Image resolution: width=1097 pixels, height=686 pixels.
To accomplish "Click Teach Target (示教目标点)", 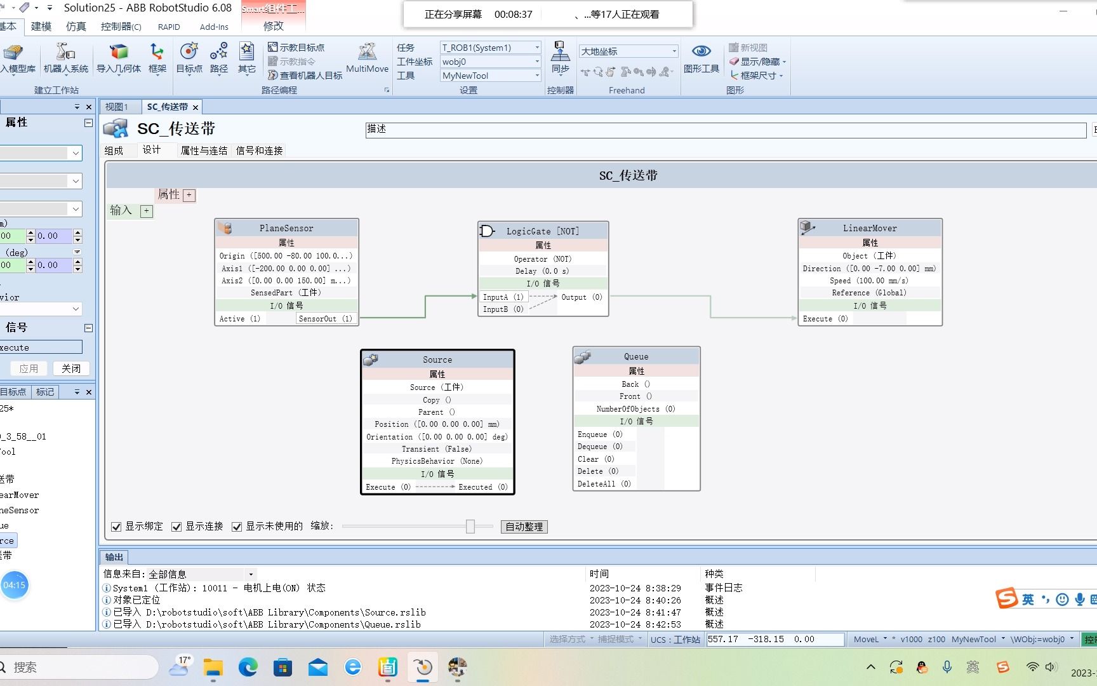I will [296, 48].
